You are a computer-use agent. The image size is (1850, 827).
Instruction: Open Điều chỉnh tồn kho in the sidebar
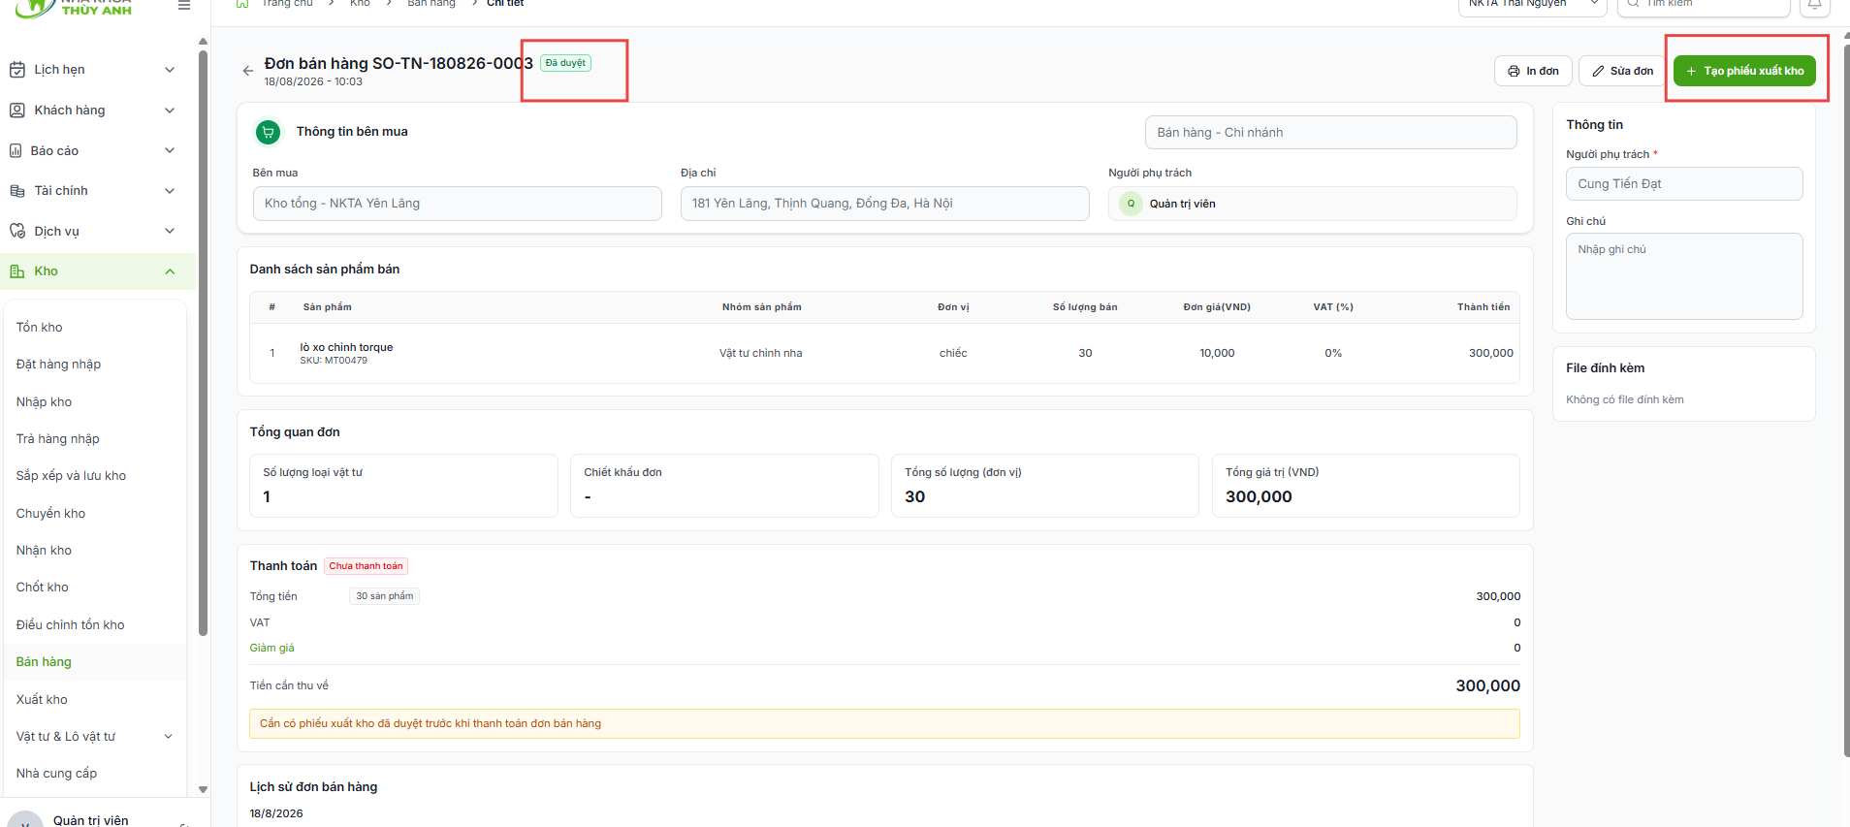71,625
